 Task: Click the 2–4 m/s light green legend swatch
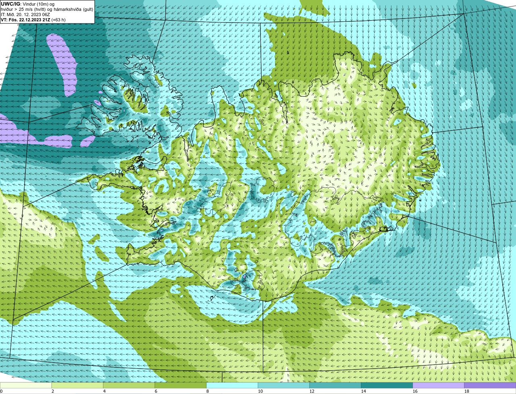tap(77, 386)
